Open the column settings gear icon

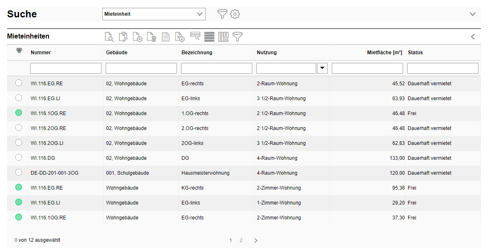click(224, 37)
